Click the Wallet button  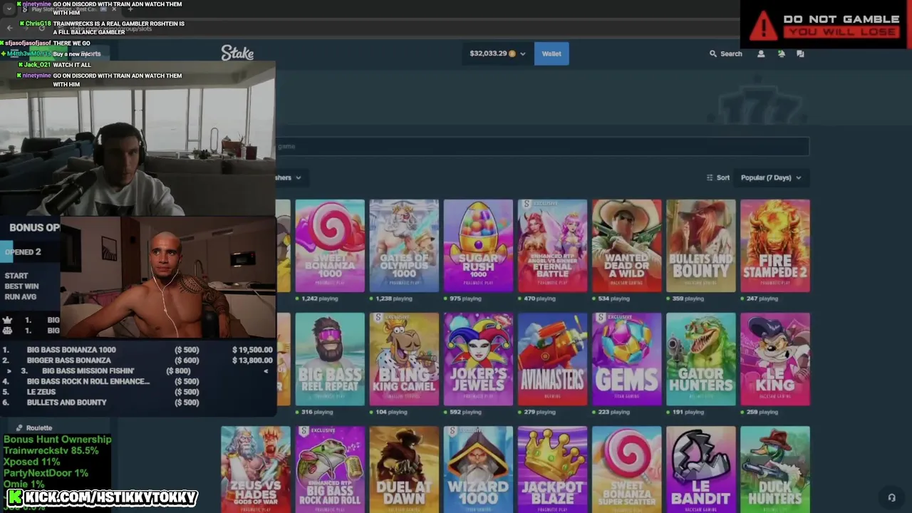(x=551, y=53)
